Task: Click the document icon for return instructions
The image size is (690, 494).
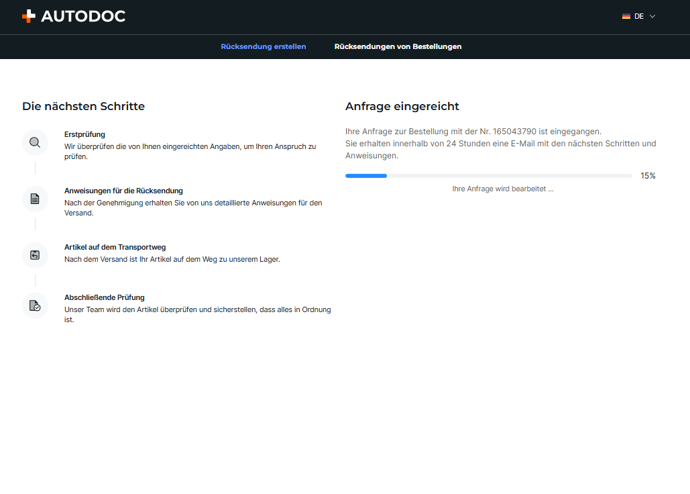Action: pyautogui.click(x=35, y=199)
